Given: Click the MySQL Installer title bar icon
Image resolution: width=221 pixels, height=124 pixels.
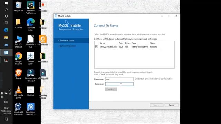Looking at the screenshot, I should [56, 16].
